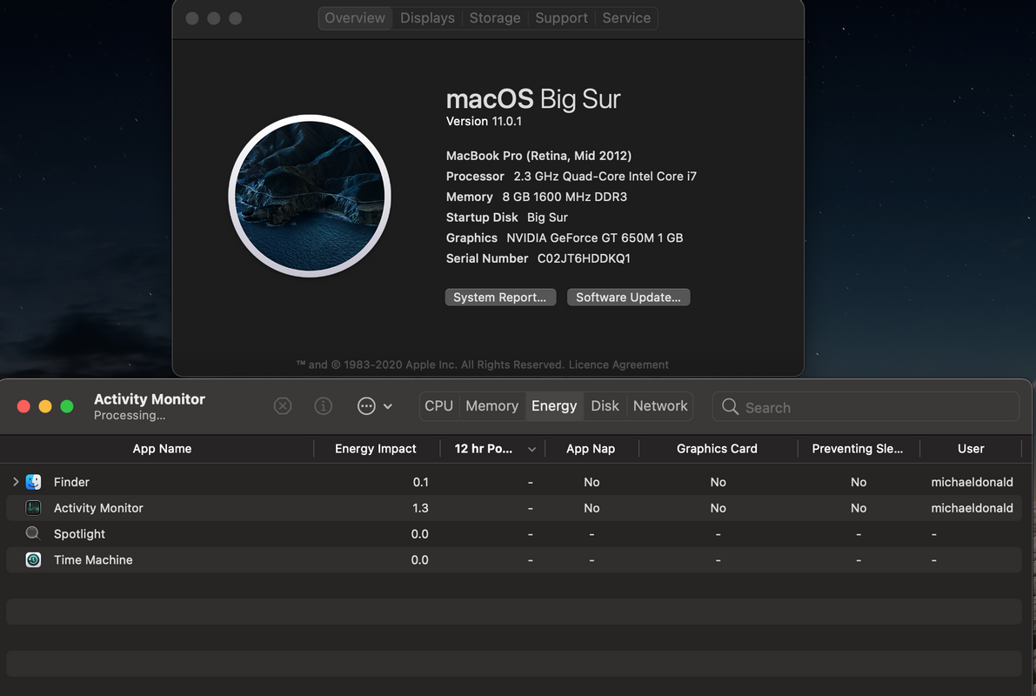Image resolution: width=1036 pixels, height=696 pixels.
Task: Click the Software Update button
Action: (x=628, y=298)
